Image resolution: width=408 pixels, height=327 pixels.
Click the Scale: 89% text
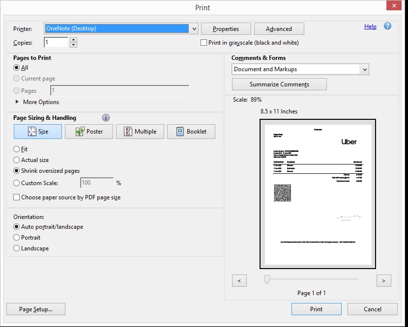pos(247,100)
